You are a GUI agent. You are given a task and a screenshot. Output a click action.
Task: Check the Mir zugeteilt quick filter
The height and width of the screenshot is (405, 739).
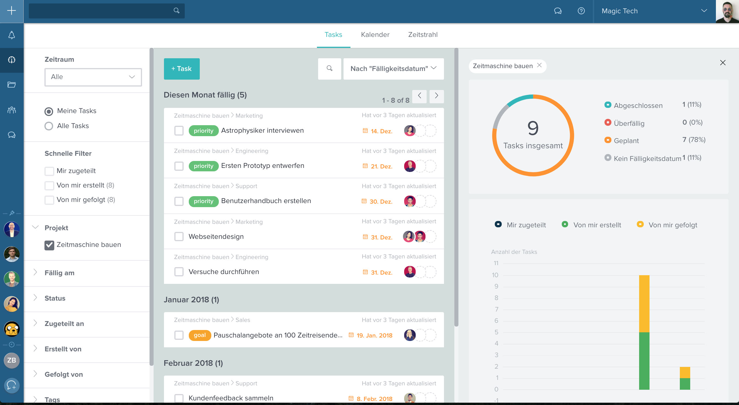[49, 171]
